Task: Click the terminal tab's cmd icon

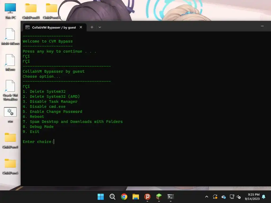Action: pyautogui.click(x=28, y=27)
